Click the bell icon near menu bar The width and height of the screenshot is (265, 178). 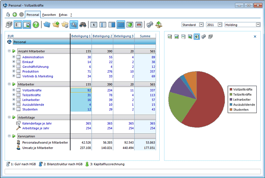point(8,15)
